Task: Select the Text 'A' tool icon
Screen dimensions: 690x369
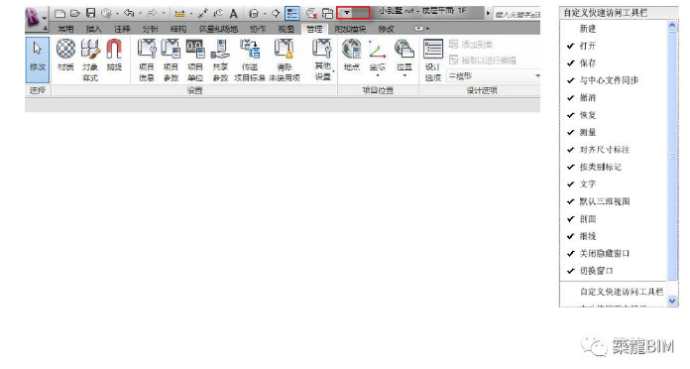Action: [234, 14]
